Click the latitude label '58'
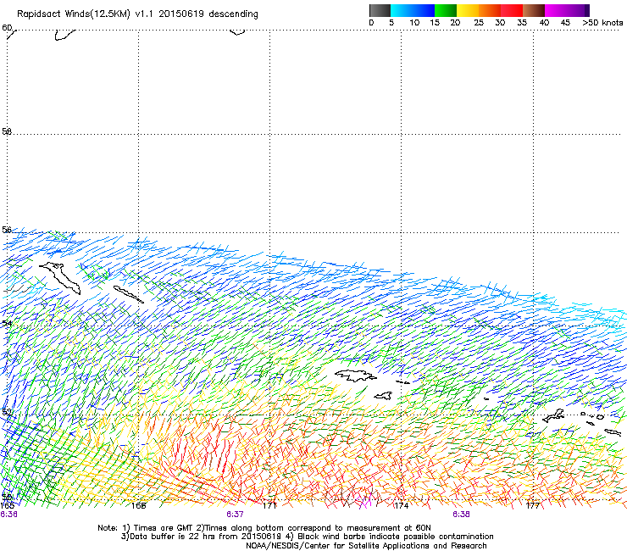Screen dimensions: 627x551 [7, 131]
